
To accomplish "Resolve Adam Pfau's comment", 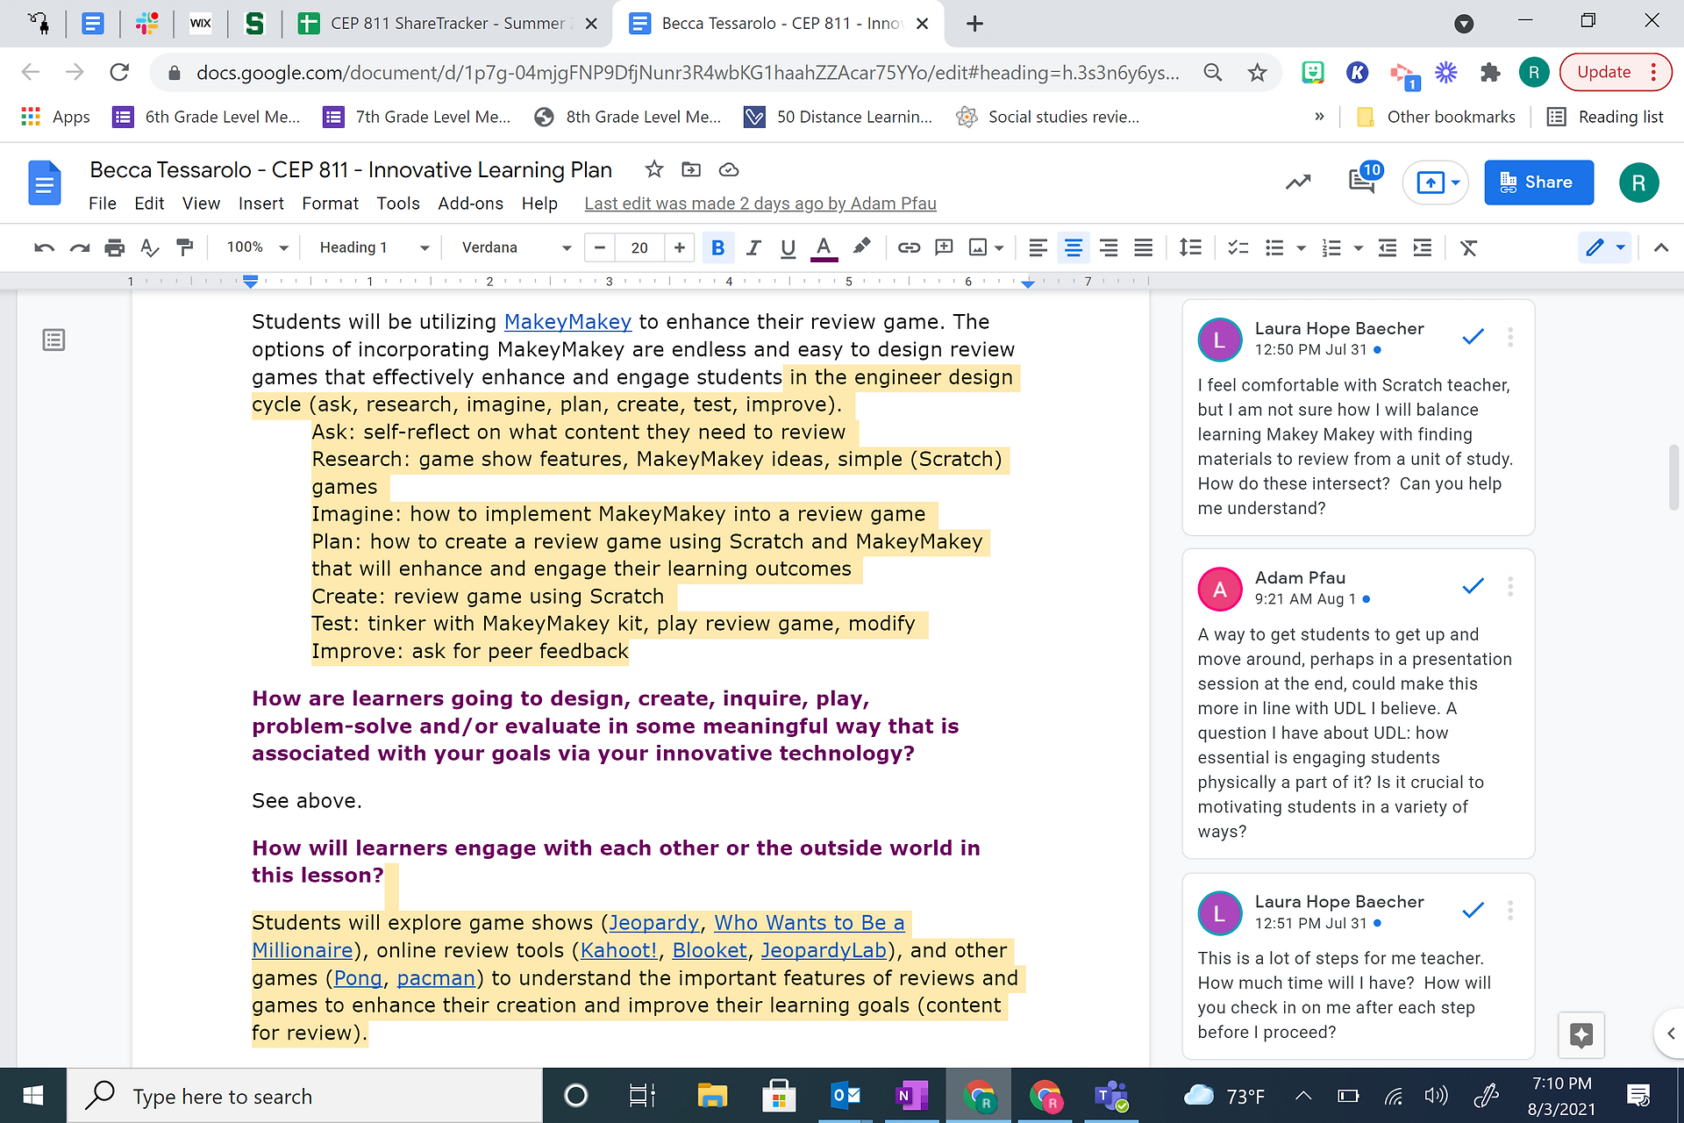I will click(1473, 586).
